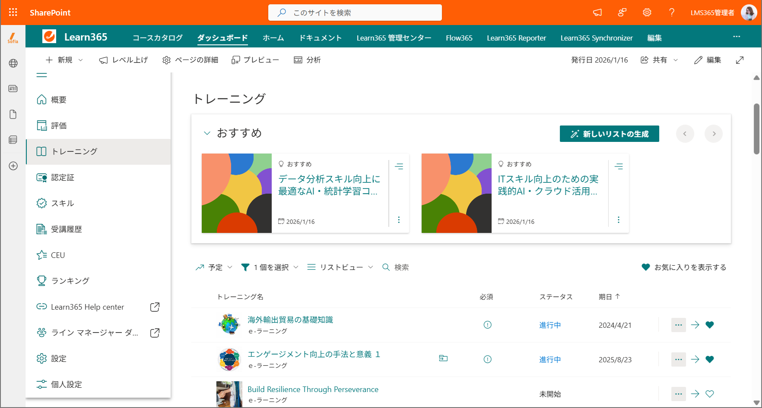The image size is (762, 408).
Task: Click the learning path icon in エンゲージメント row
Action: [443, 358]
